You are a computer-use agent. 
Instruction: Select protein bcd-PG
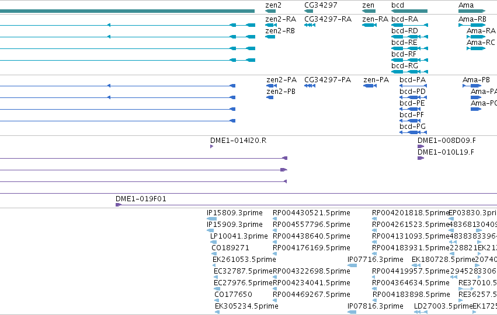point(413,132)
